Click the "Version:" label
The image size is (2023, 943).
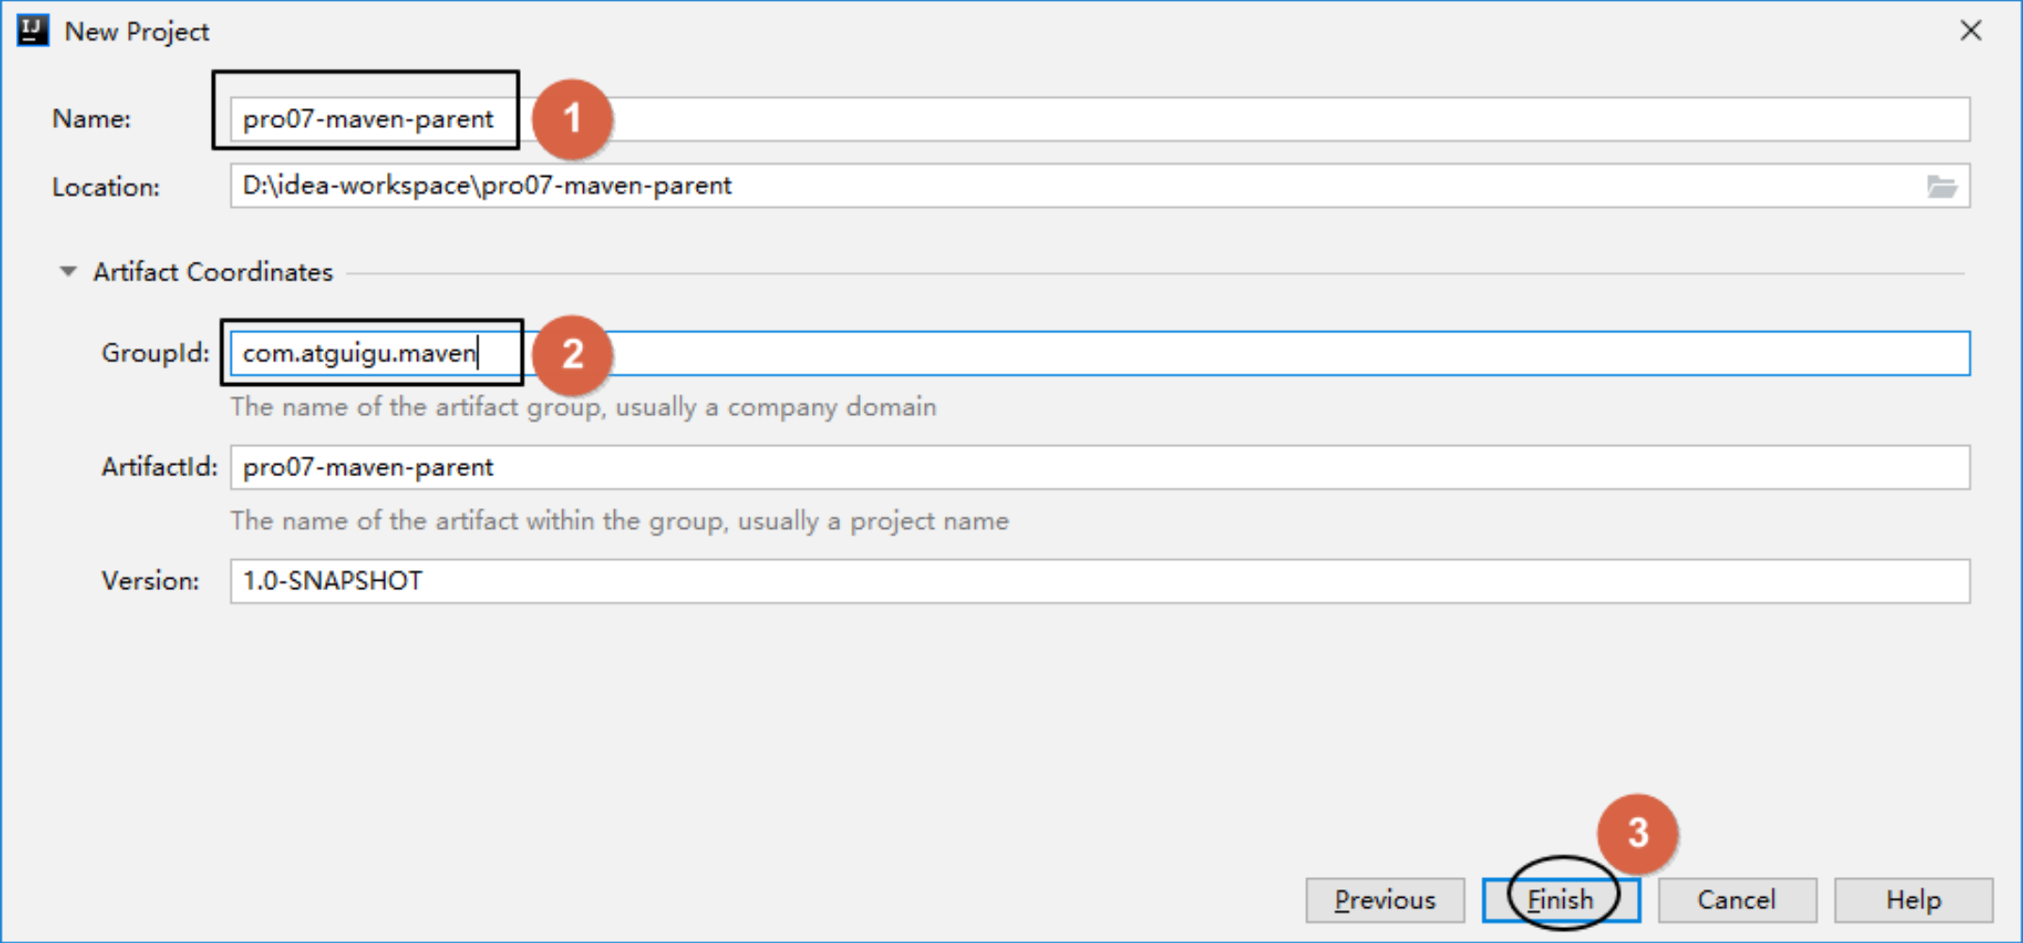151,582
